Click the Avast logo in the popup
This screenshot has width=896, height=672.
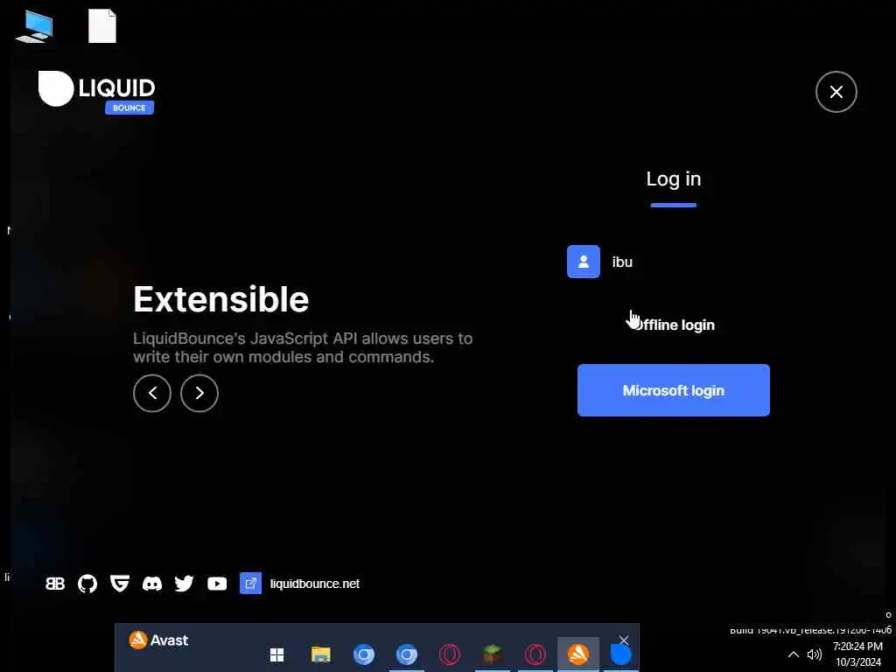158,640
